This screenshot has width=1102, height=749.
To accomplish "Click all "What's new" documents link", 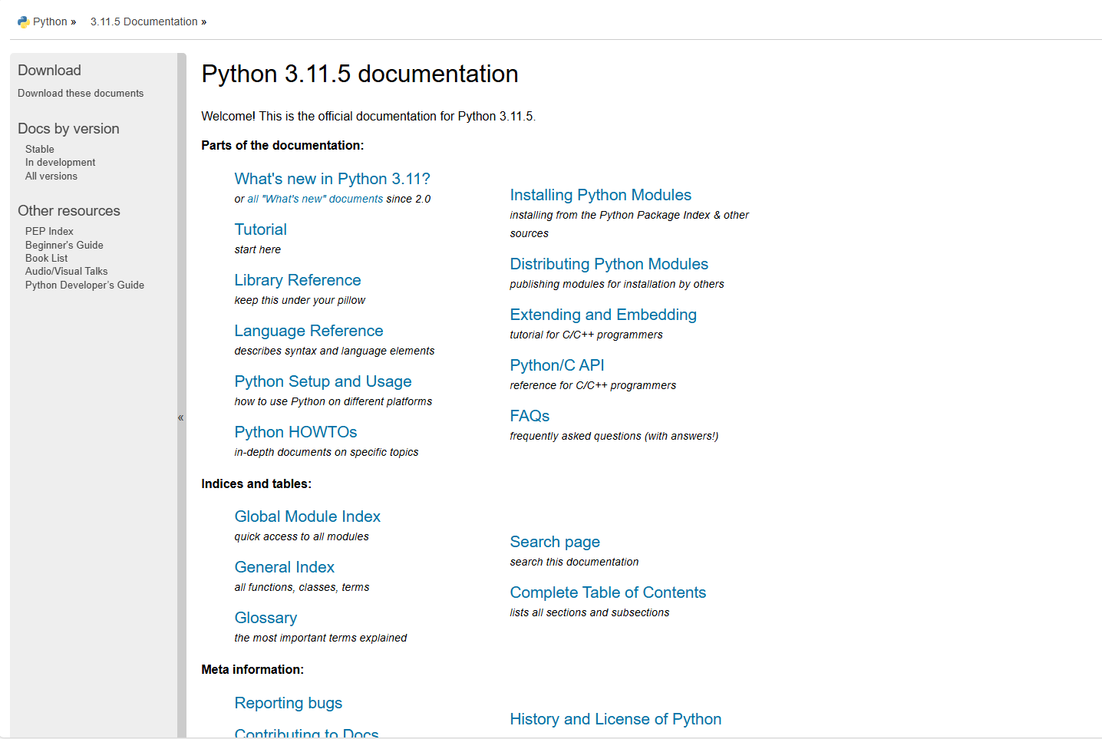I will coord(315,199).
